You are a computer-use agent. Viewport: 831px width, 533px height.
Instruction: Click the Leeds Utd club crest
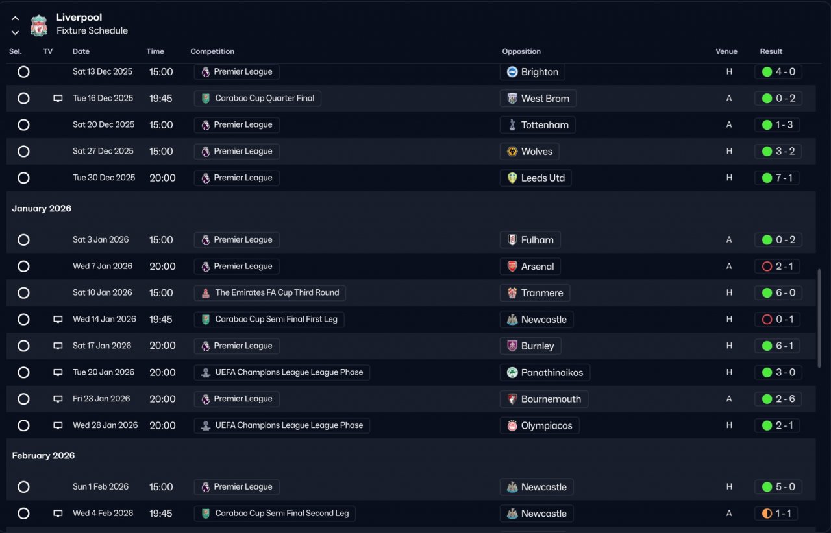(512, 178)
